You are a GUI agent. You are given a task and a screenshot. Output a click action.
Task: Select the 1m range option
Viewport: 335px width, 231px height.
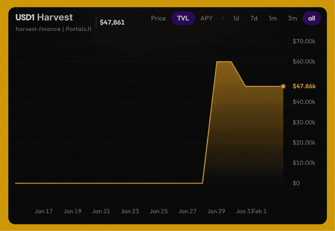[x=272, y=18]
